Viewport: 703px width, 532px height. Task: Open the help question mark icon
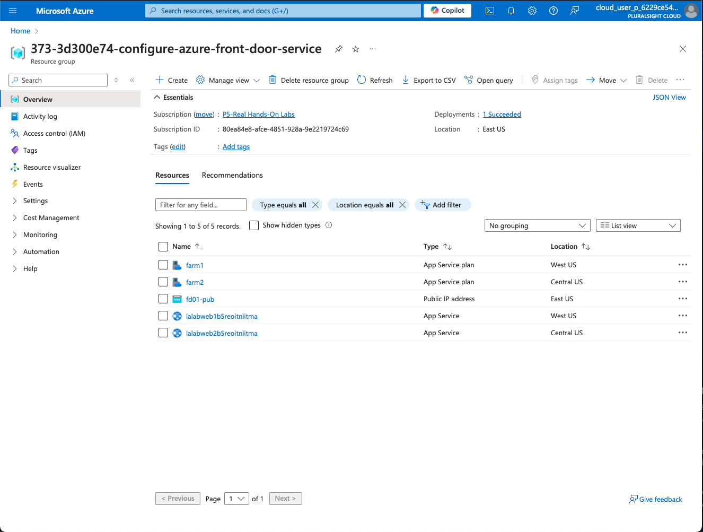pos(553,11)
